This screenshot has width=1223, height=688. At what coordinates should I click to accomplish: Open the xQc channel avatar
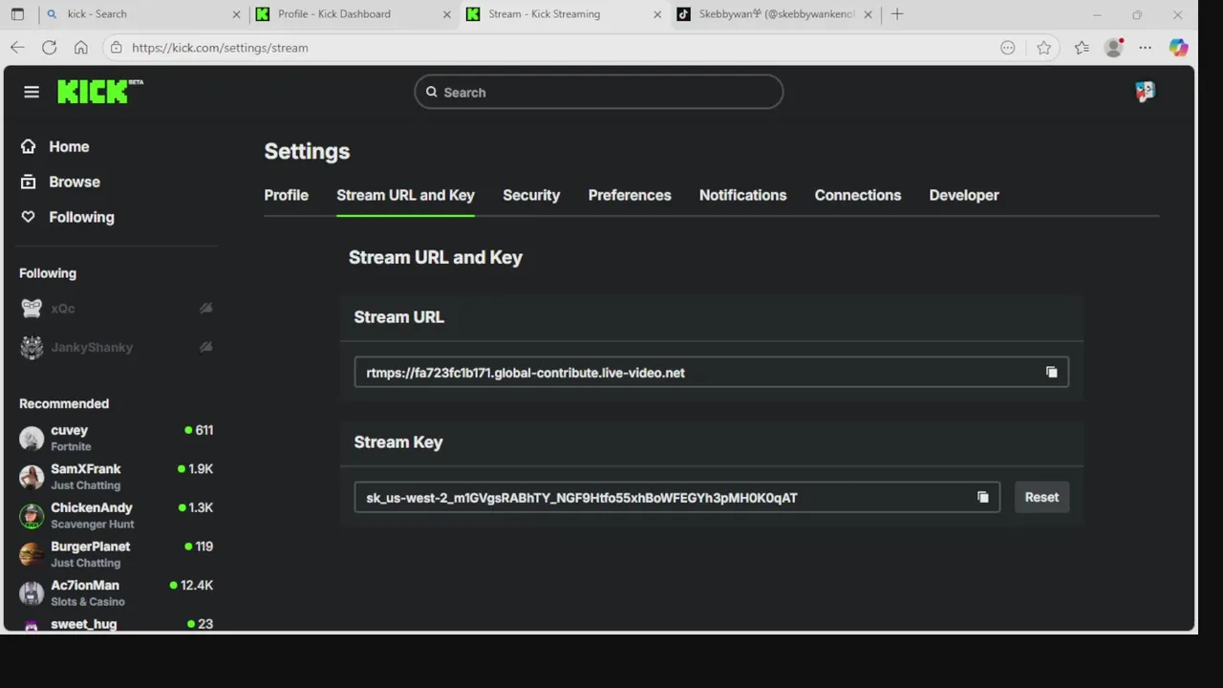(x=32, y=308)
